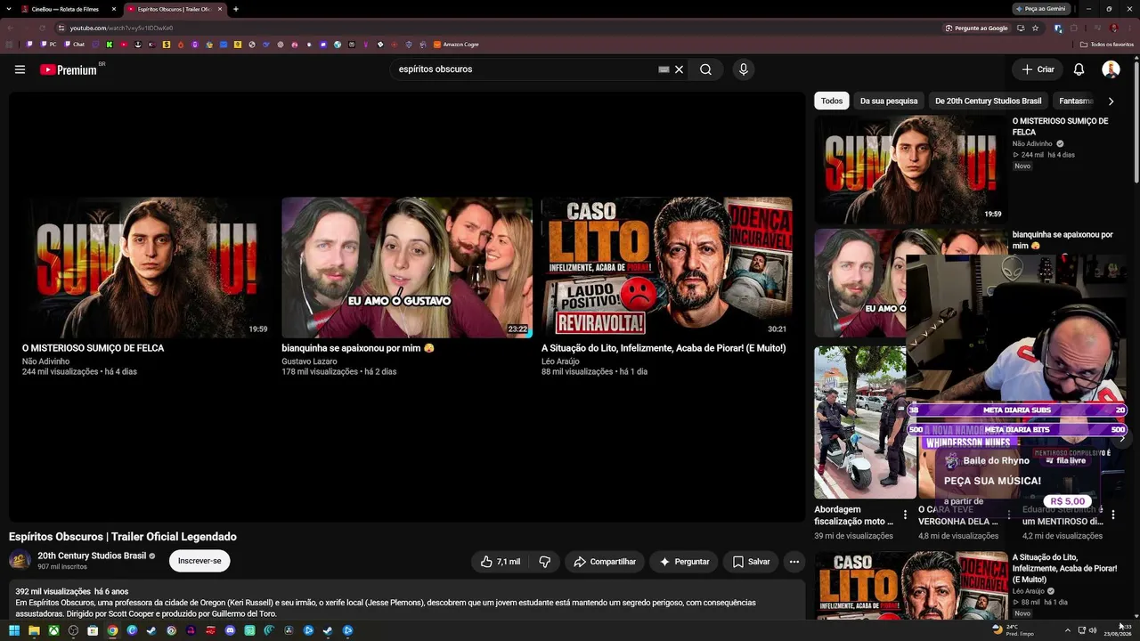This screenshot has height=641, width=1140.
Task: Select the Da sua pesquisa chip
Action: (889, 101)
